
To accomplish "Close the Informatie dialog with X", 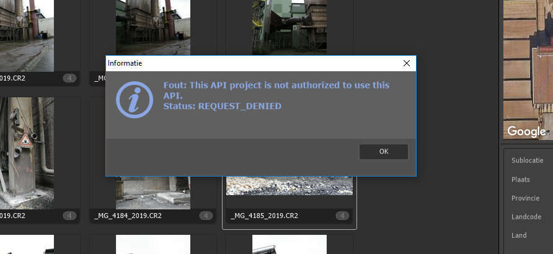I will 406,63.
